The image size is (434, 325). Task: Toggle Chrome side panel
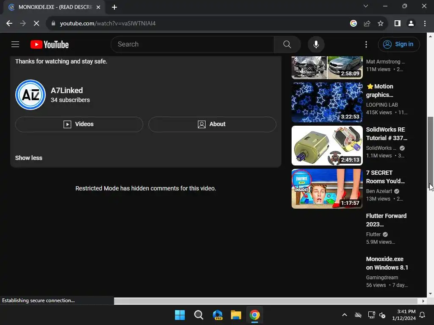click(398, 24)
